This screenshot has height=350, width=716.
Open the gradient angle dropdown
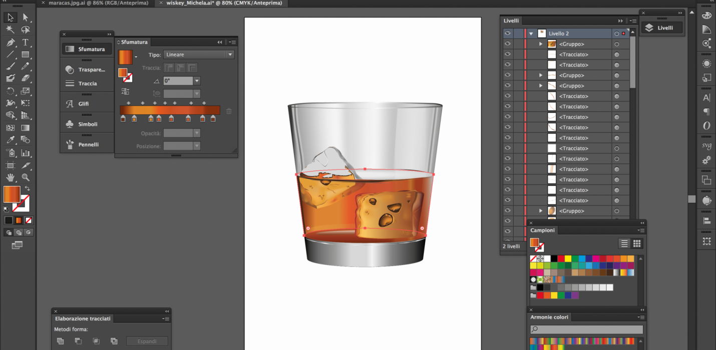(197, 80)
